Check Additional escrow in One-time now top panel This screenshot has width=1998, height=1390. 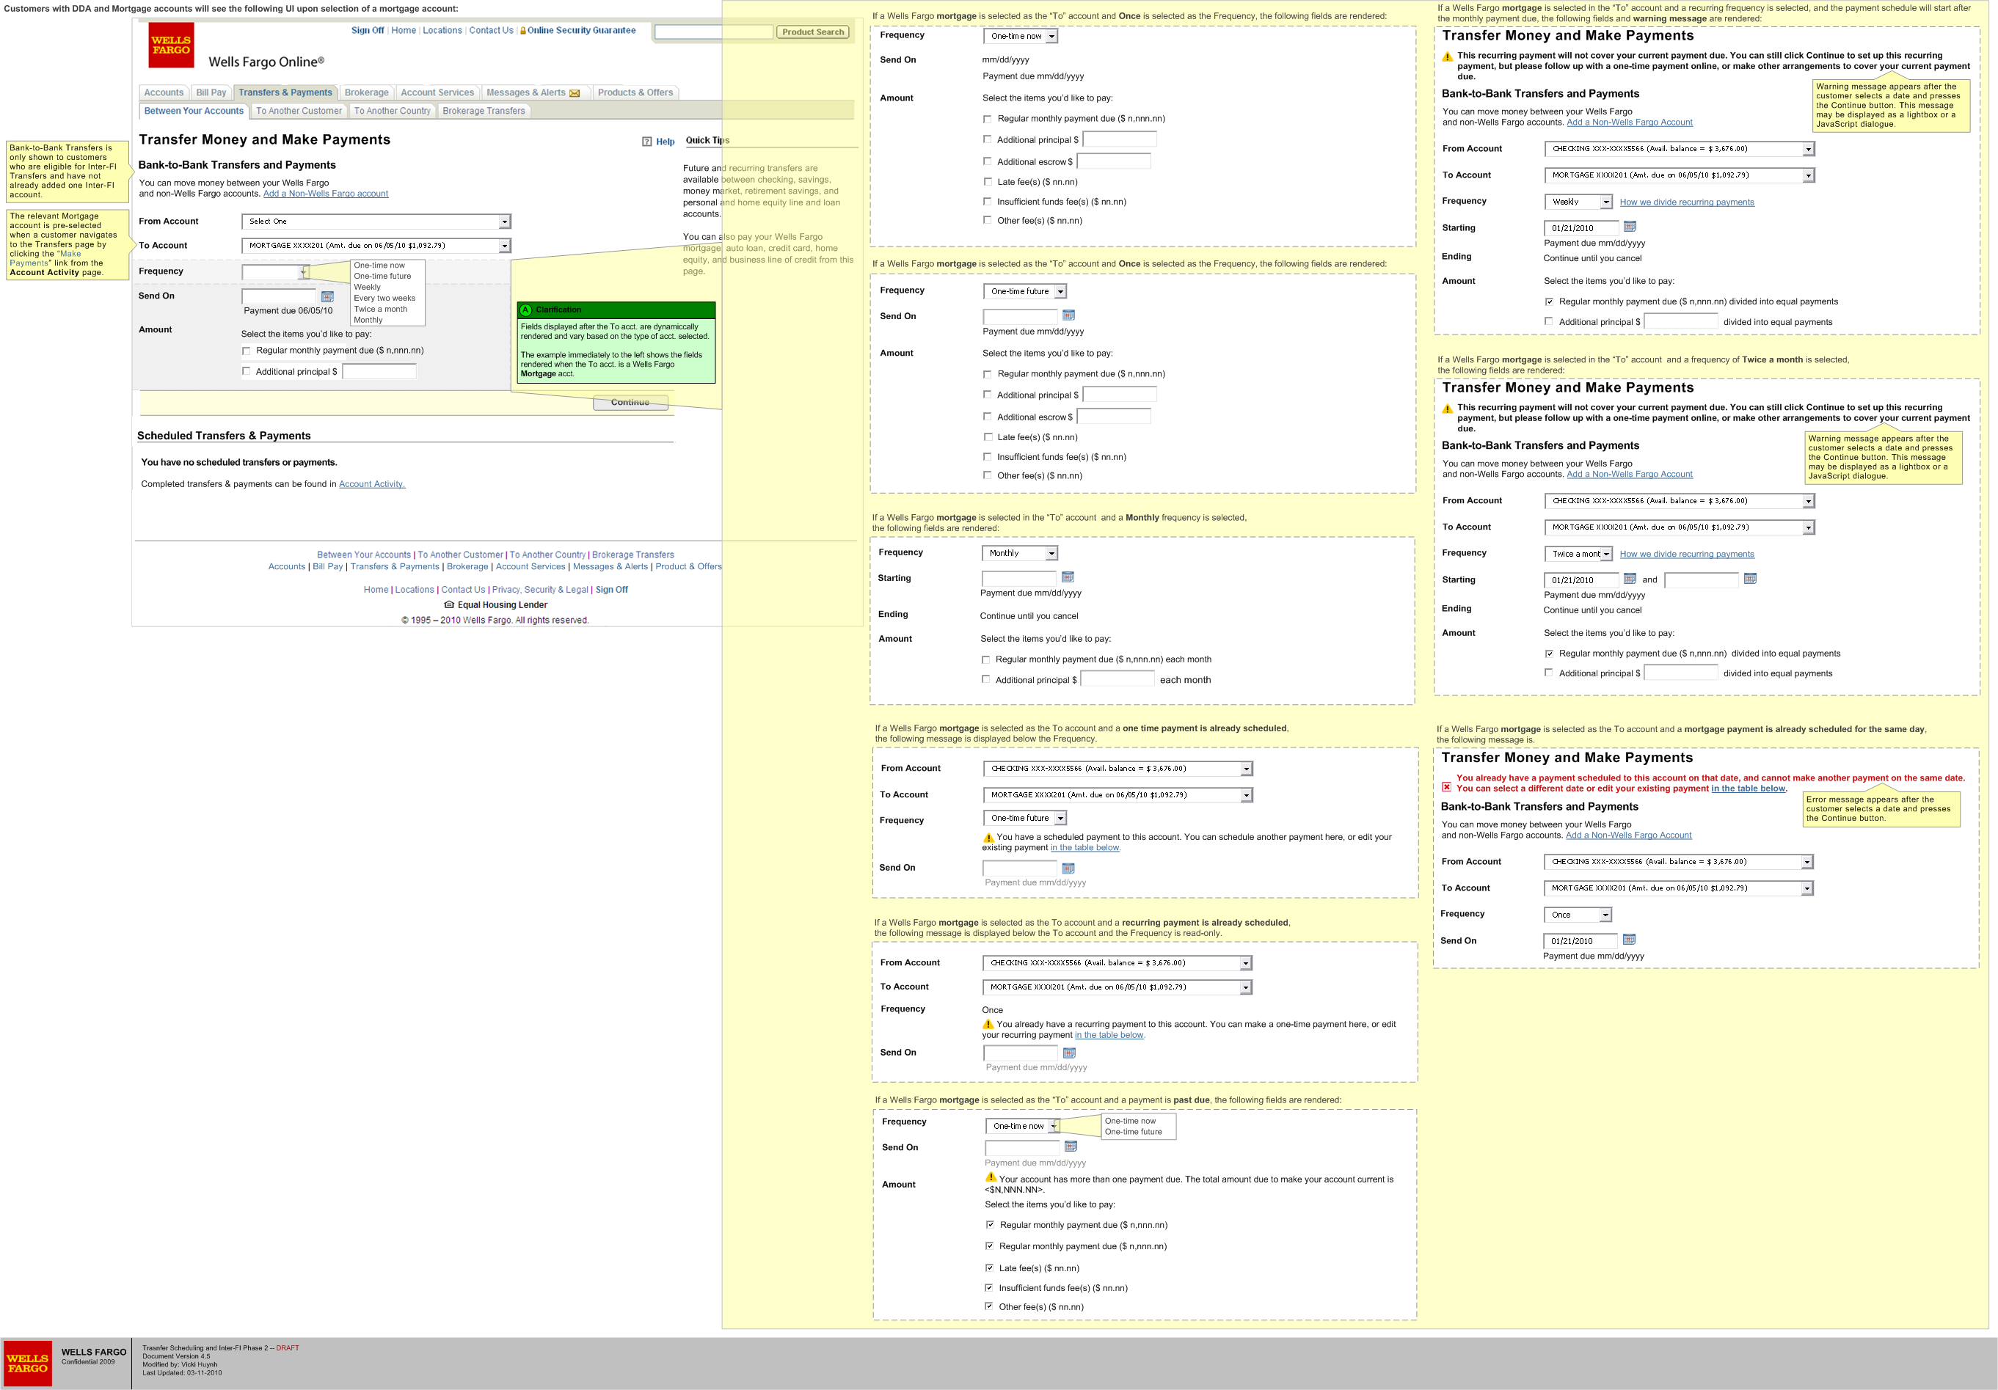987,161
